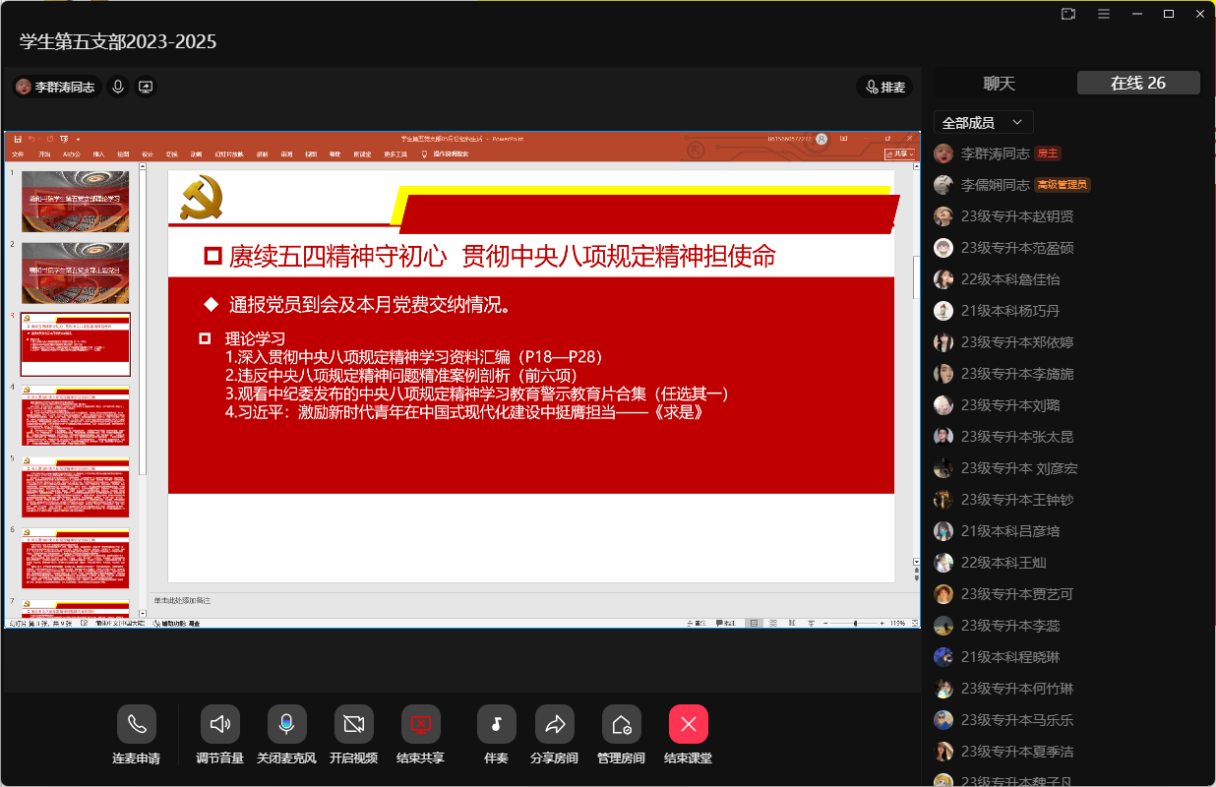
Task: Open the hamburger menu in title bar
Action: pyautogui.click(x=1104, y=14)
